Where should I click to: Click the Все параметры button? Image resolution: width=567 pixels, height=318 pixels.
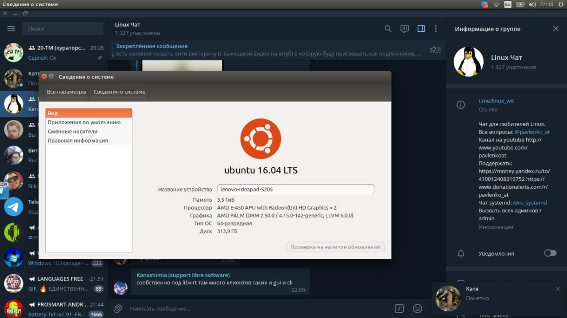[x=66, y=92]
